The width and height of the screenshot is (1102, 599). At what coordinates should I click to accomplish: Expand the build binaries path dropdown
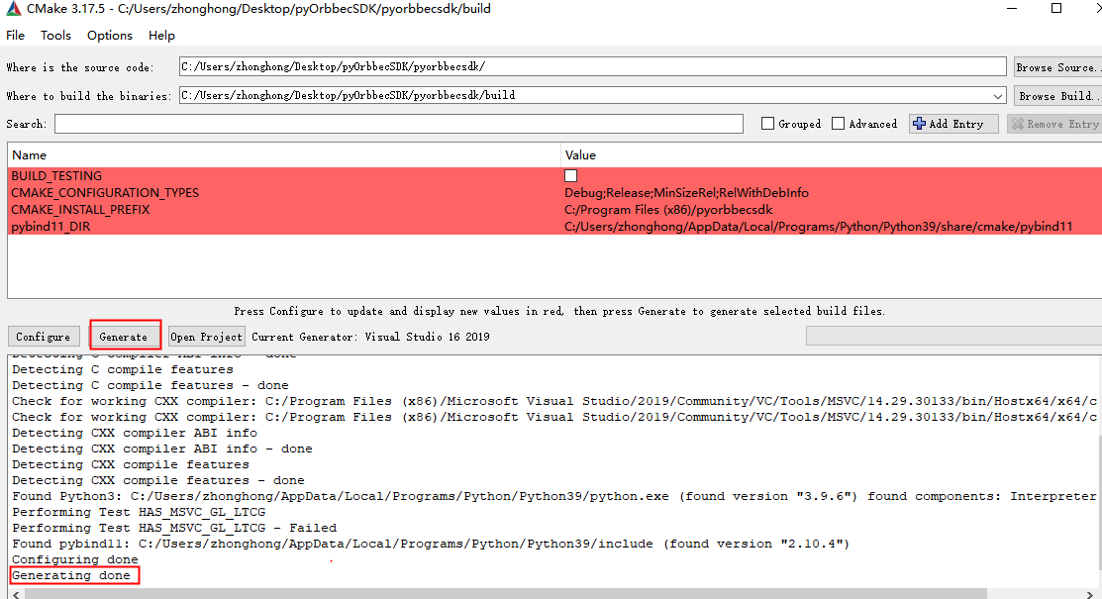click(x=998, y=96)
